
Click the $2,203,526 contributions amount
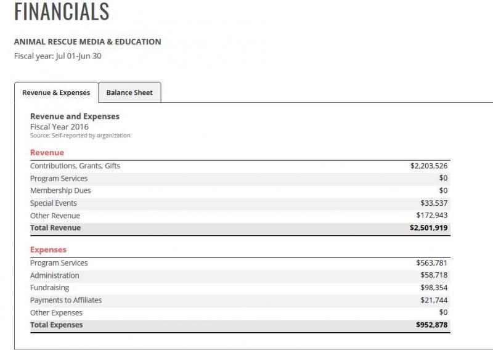[429, 166]
